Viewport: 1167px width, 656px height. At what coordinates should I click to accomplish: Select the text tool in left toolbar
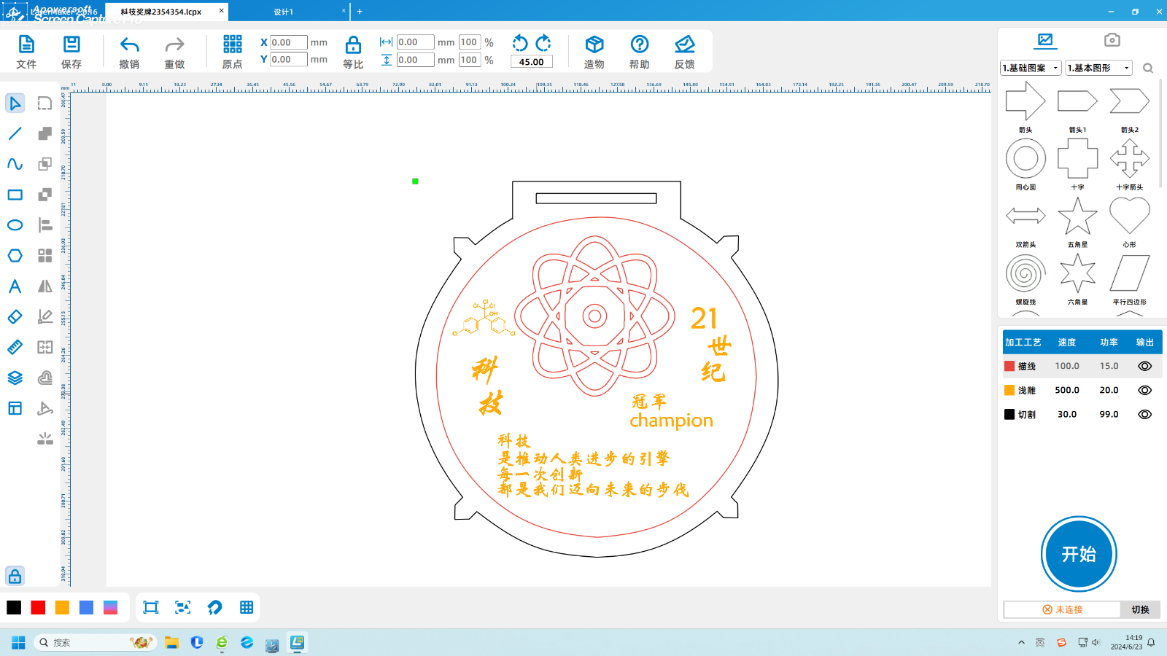point(15,286)
